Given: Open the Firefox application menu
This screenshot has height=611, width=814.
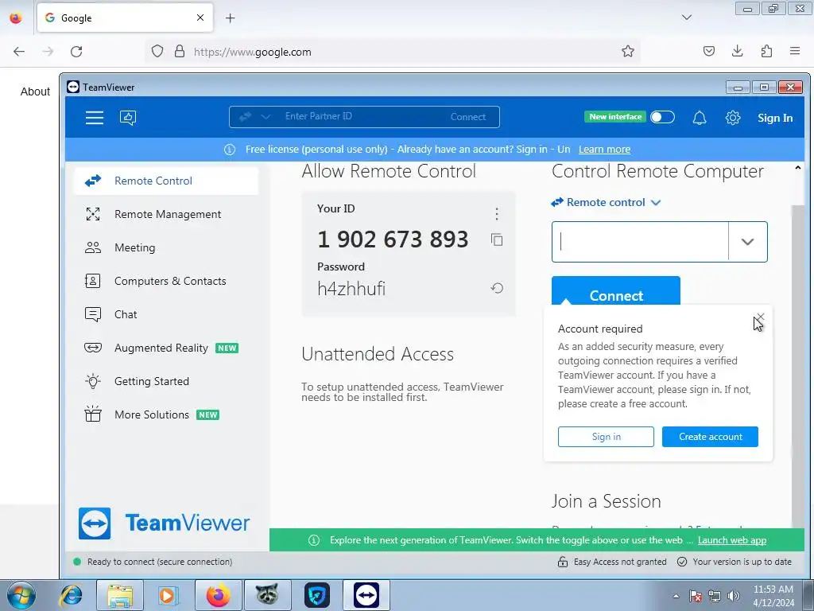Looking at the screenshot, I should point(795,51).
